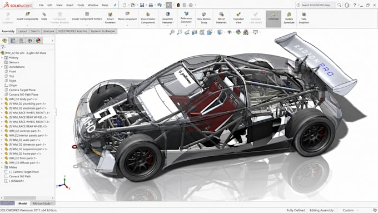
Task: Expand WM_D2 diffuser part<1>
Action: (x=2, y=162)
